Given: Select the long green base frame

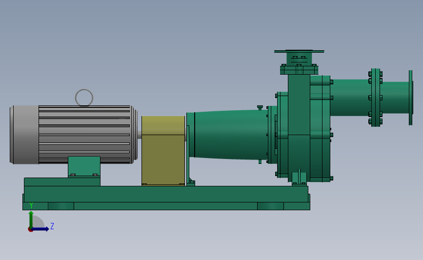Looking at the screenshot, I should pos(166,198).
